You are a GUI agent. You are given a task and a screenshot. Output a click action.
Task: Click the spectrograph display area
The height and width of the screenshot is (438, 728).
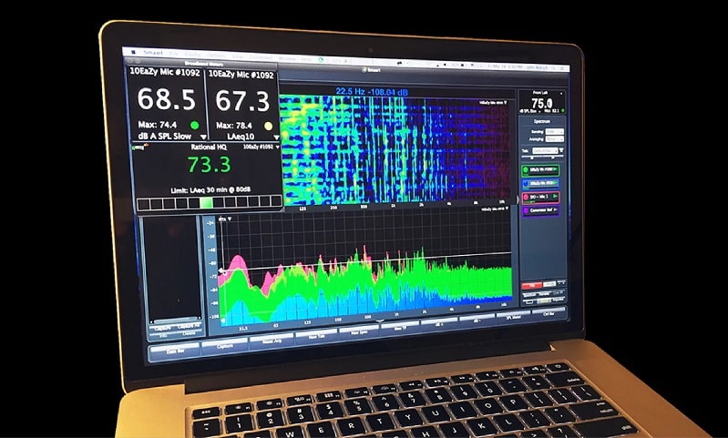click(x=395, y=150)
